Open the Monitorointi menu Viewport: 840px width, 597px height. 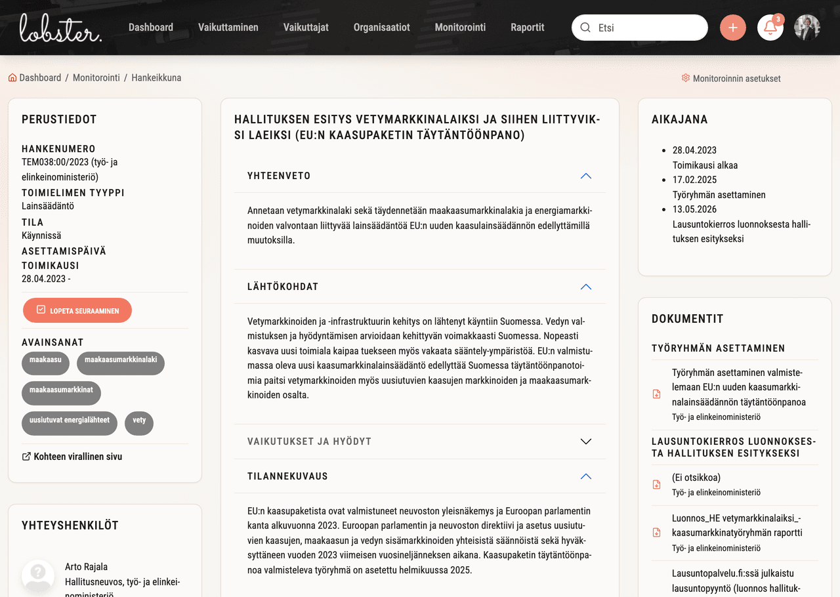point(461,28)
